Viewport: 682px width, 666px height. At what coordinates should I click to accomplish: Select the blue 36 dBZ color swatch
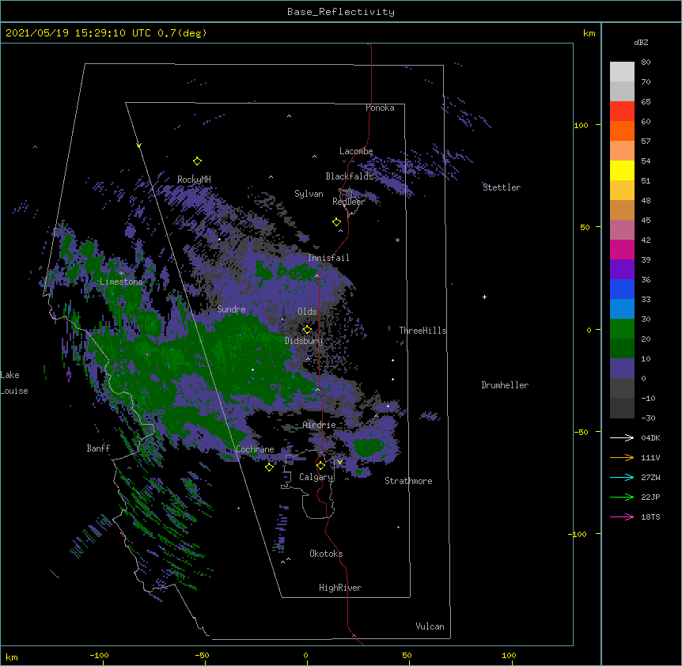[622, 289]
